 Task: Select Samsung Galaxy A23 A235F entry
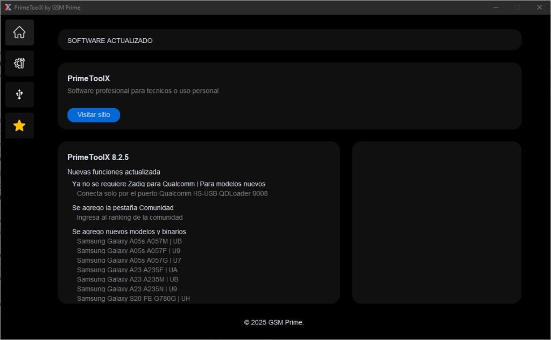[x=127, y=270]
